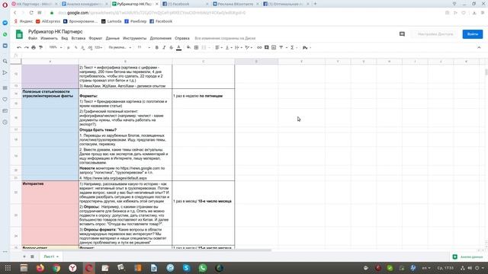Open the Изменить menu
Viewport: 488px width, 274px height.
coord(49,38)
